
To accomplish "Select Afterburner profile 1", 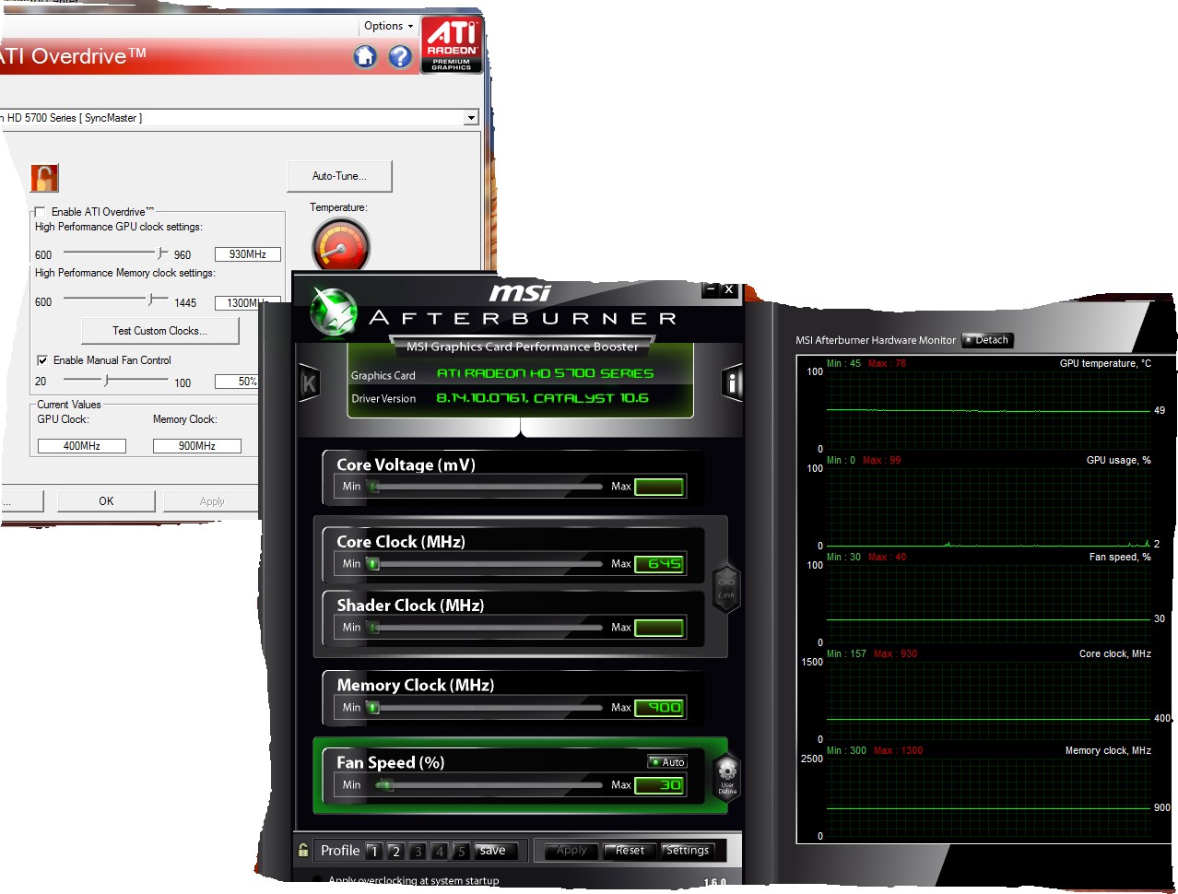I will (x=374, y=851).
